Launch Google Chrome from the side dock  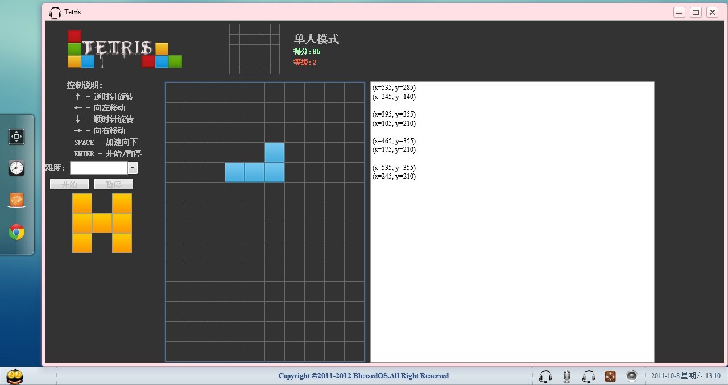click(16, 232)
